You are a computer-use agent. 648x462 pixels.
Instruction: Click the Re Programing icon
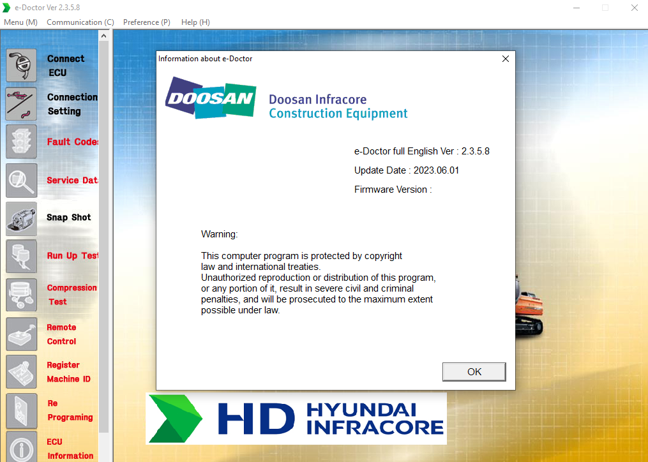click(22, 410)
